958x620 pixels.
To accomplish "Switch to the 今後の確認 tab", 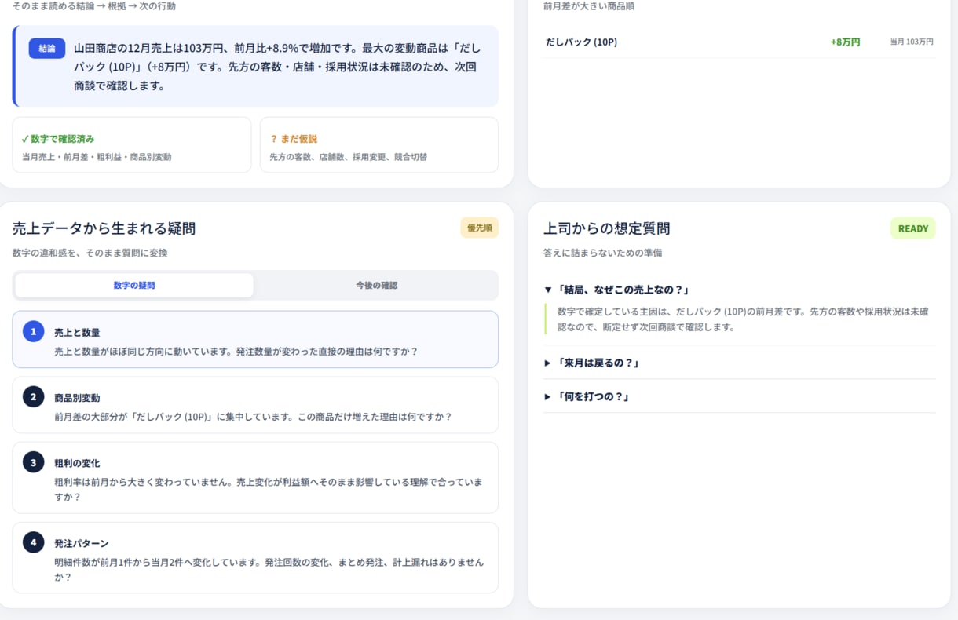I will click(x=376, y=285).
